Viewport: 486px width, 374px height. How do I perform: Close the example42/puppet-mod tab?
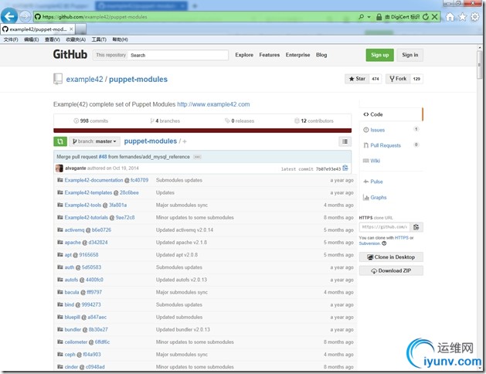pyautogui.click(x=71, y=29)
